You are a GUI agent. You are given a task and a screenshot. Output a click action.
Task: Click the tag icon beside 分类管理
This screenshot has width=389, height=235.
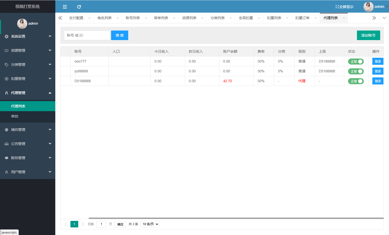point(7,65)
